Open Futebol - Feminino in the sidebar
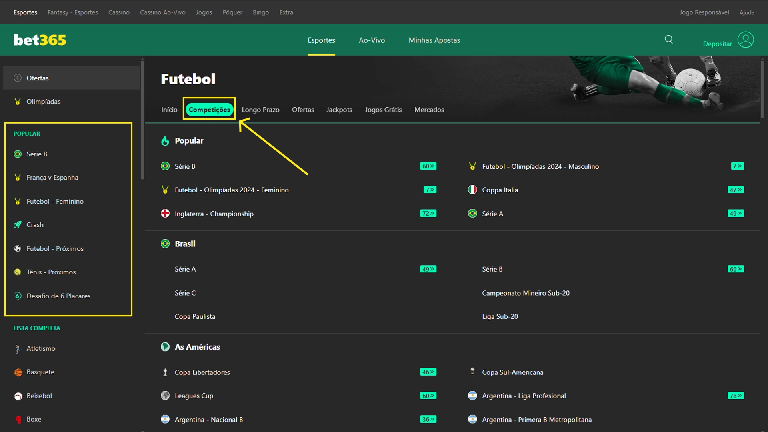The image size is (768, 432). 55,201
